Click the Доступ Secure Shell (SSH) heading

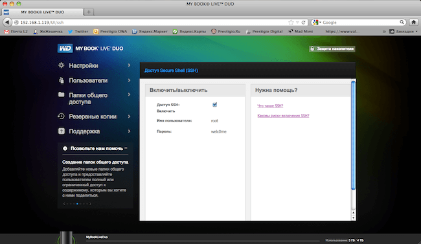tap(171, 71)
